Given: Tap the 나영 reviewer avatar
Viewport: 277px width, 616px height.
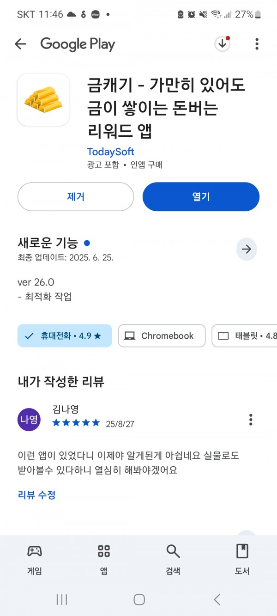Looking at the screenshot, I should 29,420.
